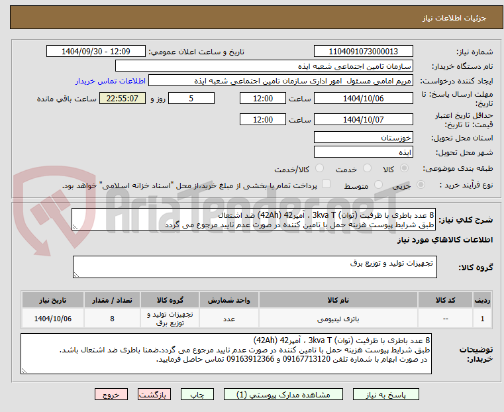Click the quantity cell showing 8
Viewport: 504px width, 412px height.
pos(112,319)
